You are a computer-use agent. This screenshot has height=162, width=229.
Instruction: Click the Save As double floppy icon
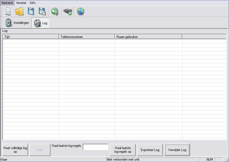[x=42, y=12]
